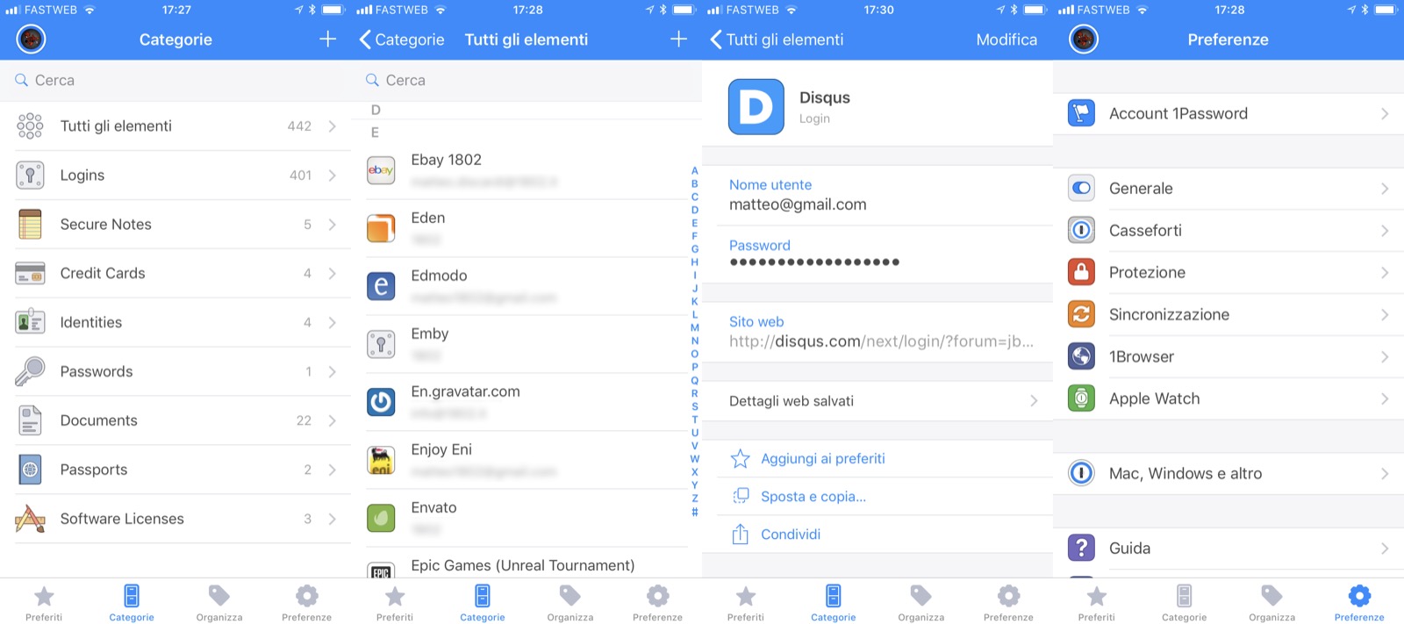Open Dettagli web salvati chevron

(1034, 401)
